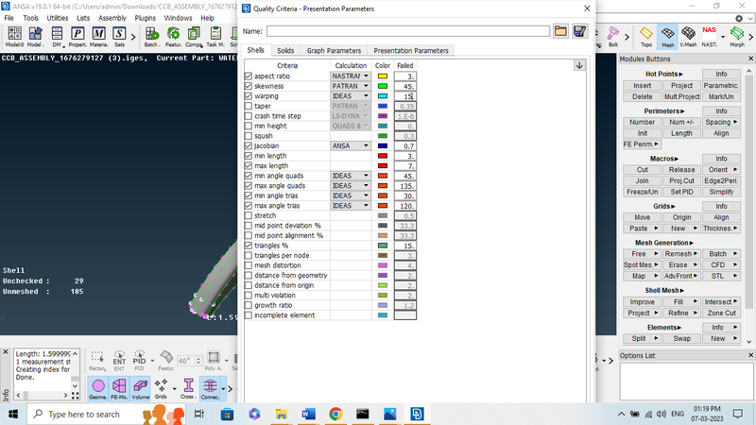
Task: Click the PID selection icon
Action: pos(139,361)
